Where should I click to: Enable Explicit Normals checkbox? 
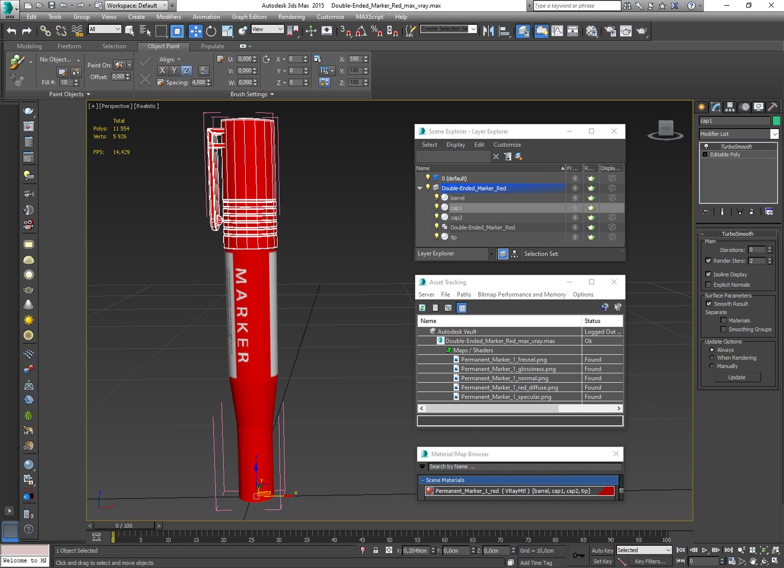(708, 285)
